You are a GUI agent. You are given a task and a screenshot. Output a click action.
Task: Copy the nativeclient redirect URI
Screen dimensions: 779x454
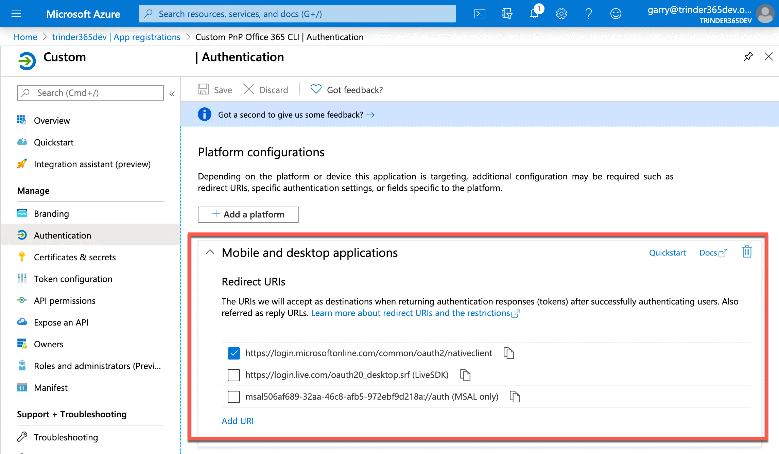[x=508, y=353]
